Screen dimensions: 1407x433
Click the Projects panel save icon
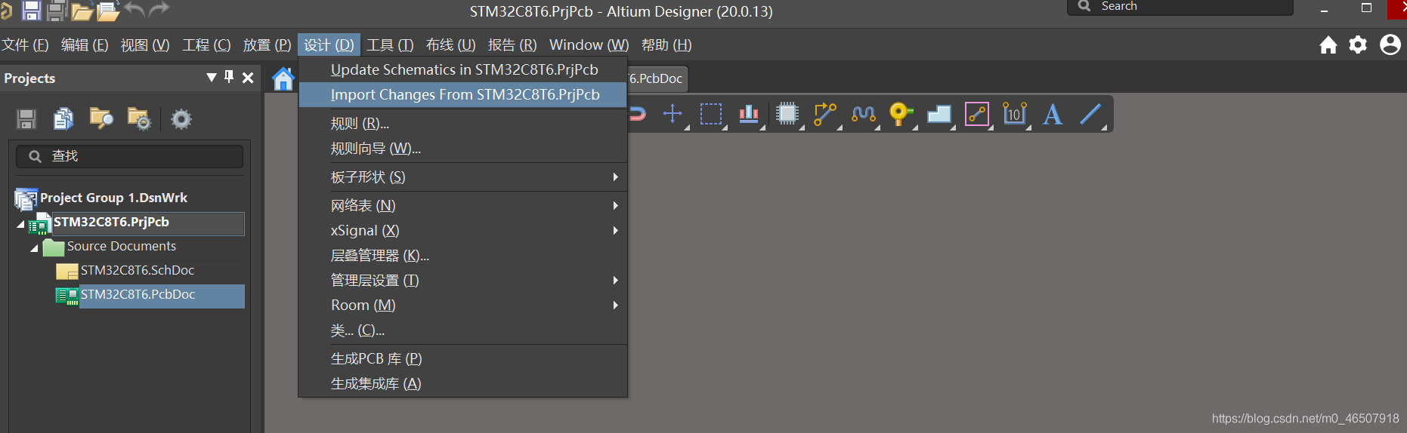[x=26, y=119]
